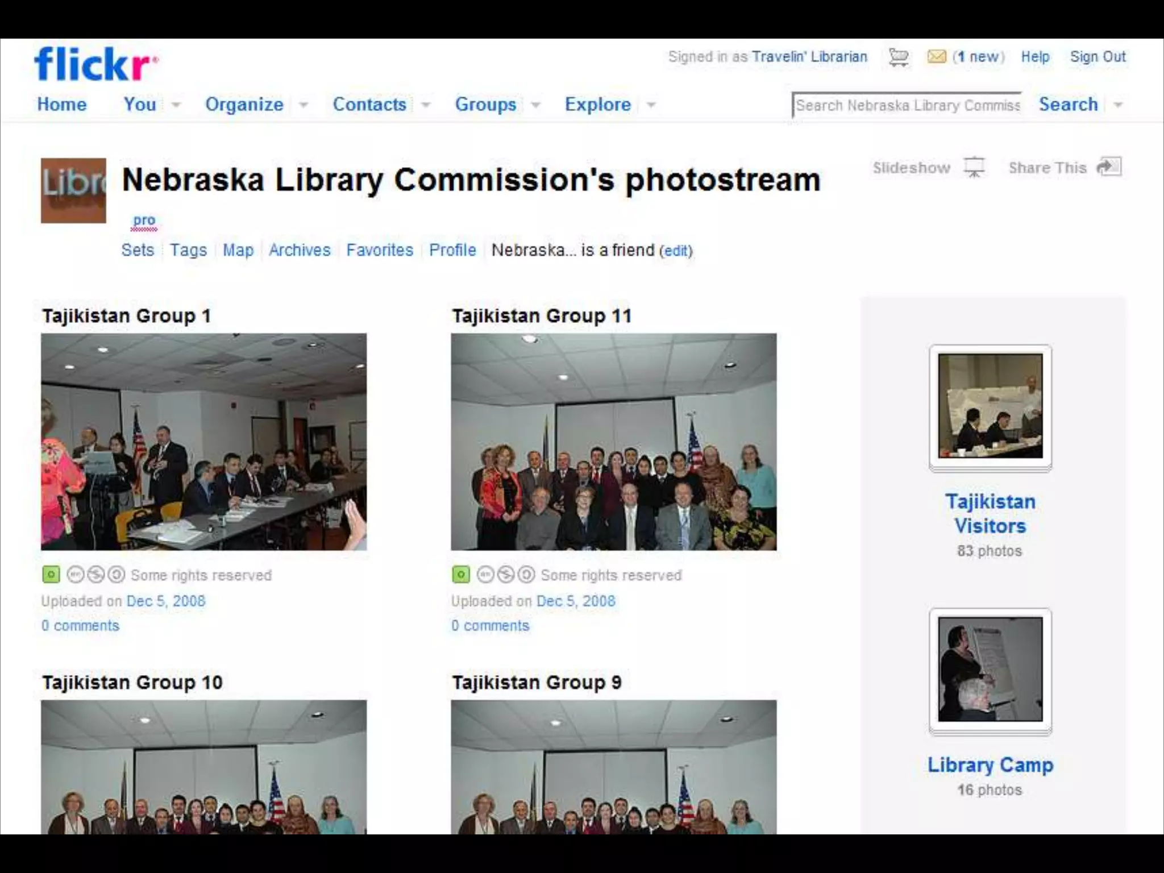Click the Search Nebraska Library Commission field
The width and height of the screenshot is (1164, 873).
907,105
